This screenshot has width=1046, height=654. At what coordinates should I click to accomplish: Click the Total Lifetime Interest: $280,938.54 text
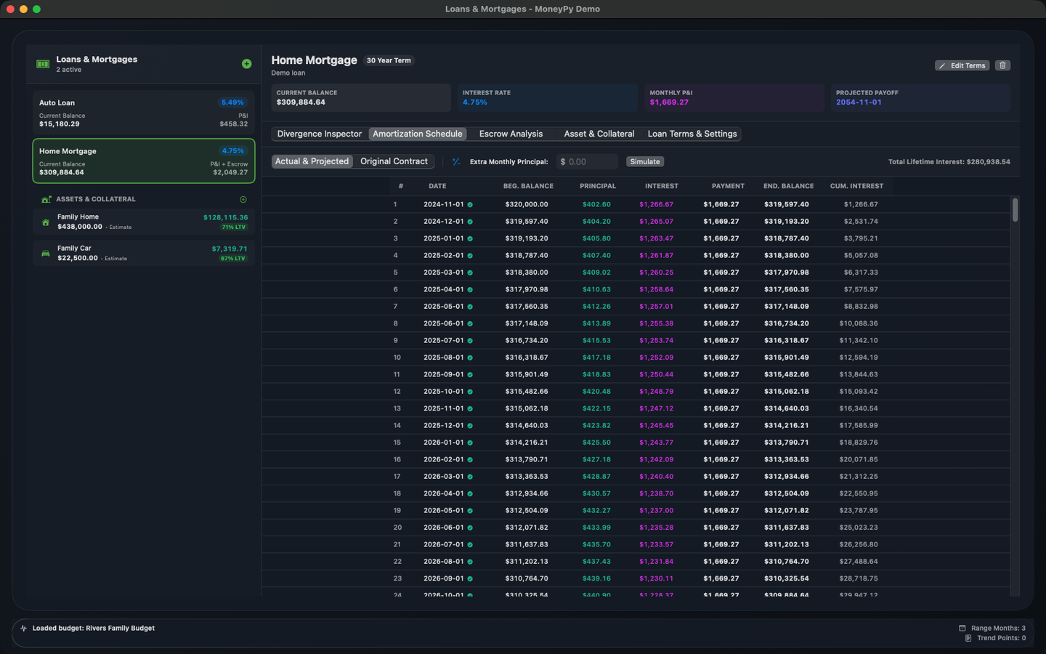[949, 161]
